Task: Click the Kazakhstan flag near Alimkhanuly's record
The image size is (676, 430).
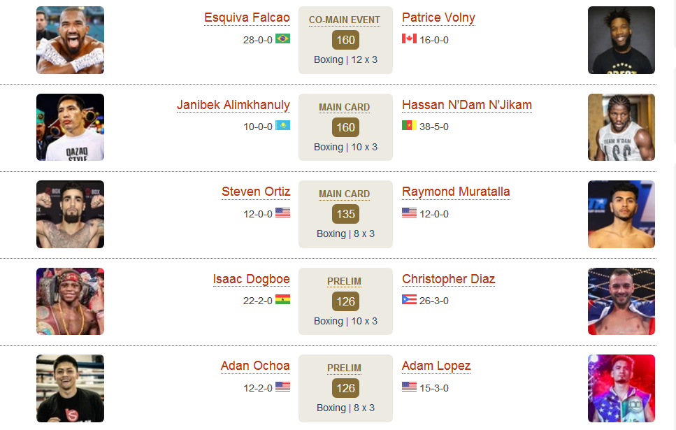Action: [x=283, y=126]
